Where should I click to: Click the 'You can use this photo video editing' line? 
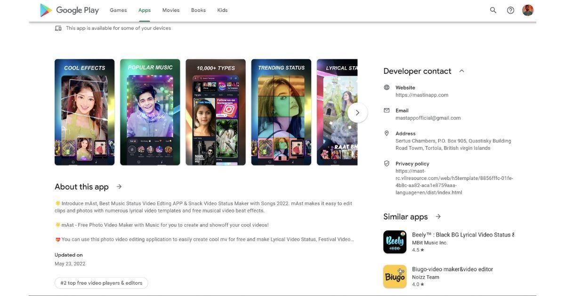(204, 239)
